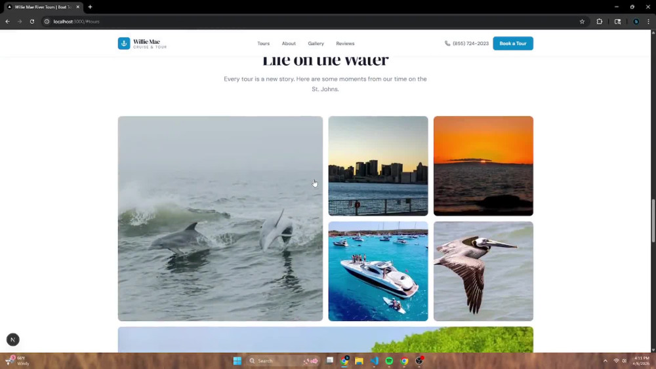Call the (855) 724-2023 phone link
Screen dimensions: 656x369
click(x=470, y=43)
